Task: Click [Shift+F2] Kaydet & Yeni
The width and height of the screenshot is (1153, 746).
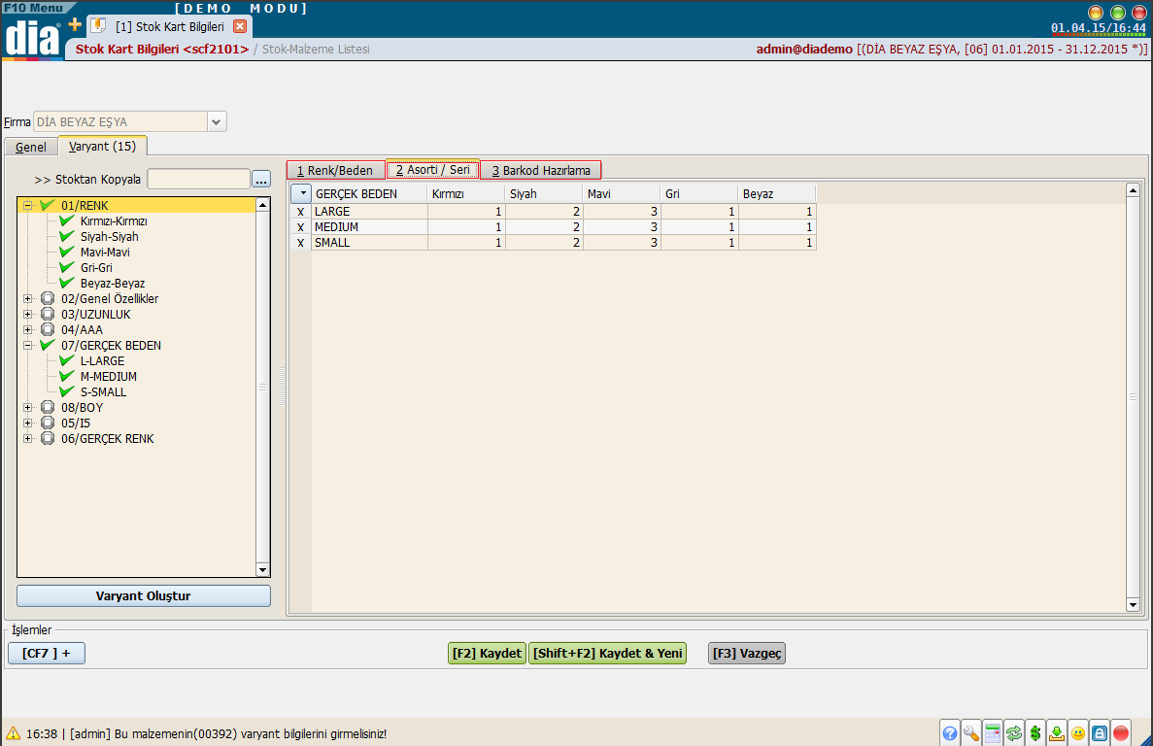Action: [x=607, y=654]
